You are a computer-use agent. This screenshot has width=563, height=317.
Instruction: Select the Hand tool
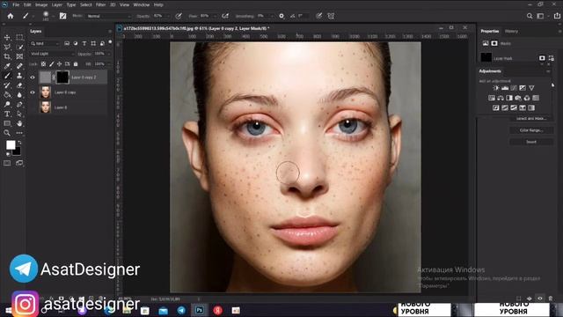[x=19, y=123]
